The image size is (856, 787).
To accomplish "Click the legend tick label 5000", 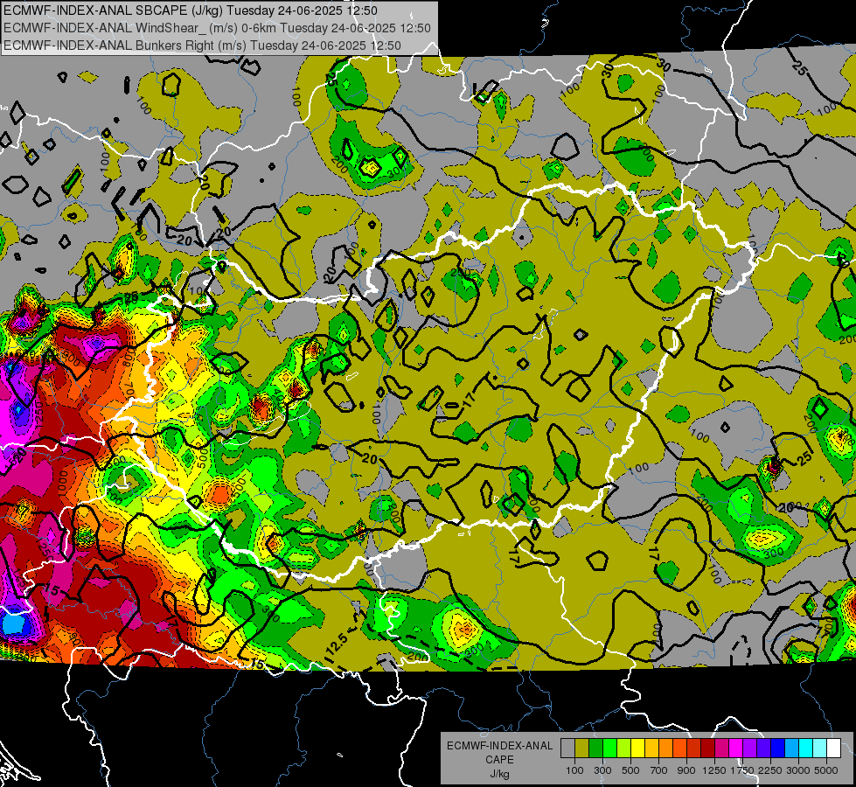I will point(826,770).
